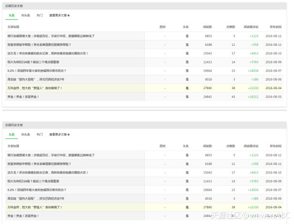Click highlighted 万科 article row in lower table
Viewport: 294px width, 224px height.
click(x=35, y=207)
